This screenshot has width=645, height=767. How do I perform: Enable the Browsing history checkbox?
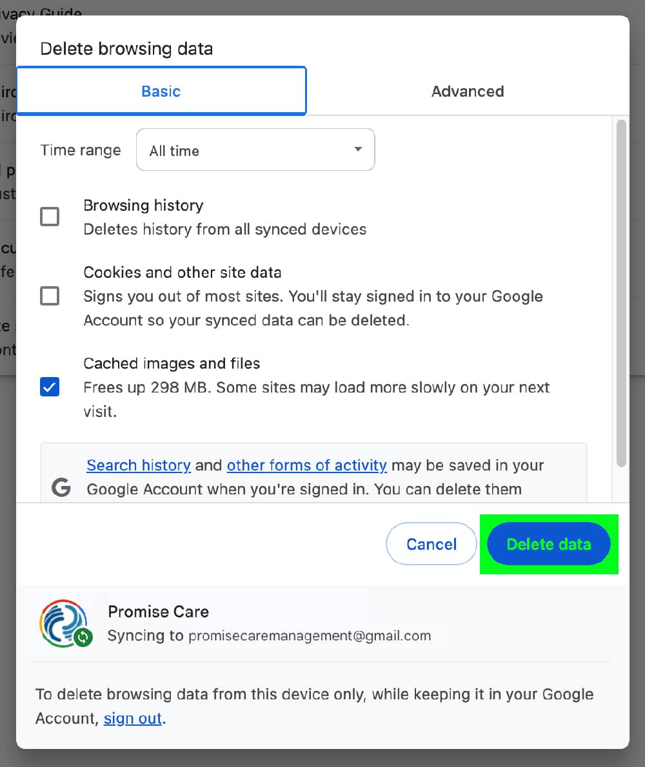click(50, 217)
